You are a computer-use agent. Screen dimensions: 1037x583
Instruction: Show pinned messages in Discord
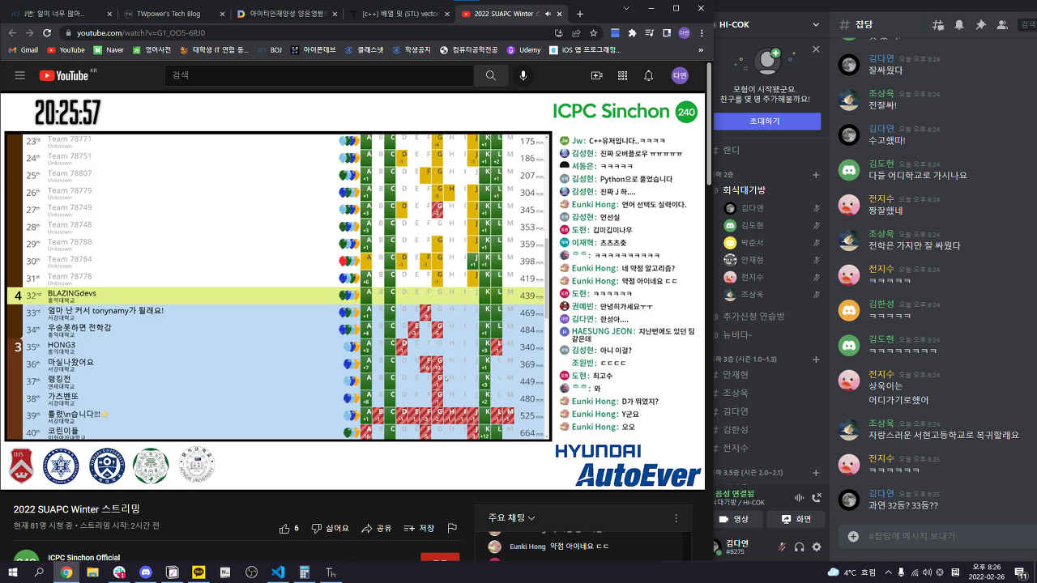[x=980, y=25]
